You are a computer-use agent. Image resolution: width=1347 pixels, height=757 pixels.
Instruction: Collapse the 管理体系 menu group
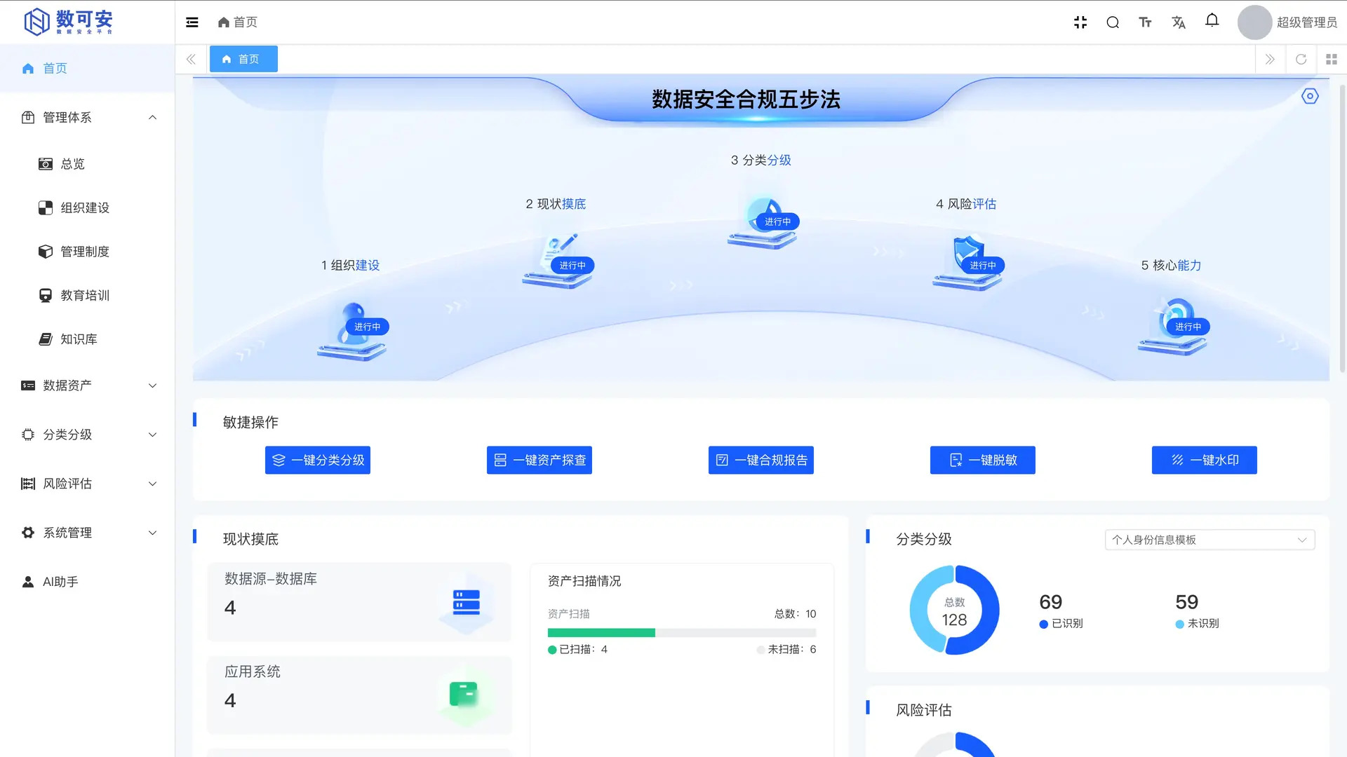pos(87,117)
